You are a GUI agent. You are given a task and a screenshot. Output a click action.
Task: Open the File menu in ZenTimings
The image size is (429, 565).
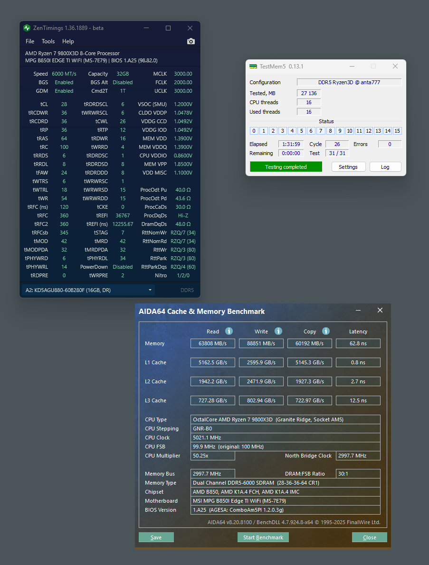tap(30, 41)
